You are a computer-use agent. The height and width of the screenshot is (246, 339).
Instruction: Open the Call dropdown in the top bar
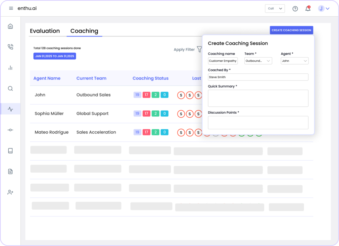275,8
